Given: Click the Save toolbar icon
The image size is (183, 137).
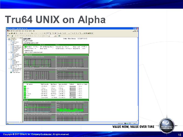Looking at the screenshot, I should [x=12, y=33].
